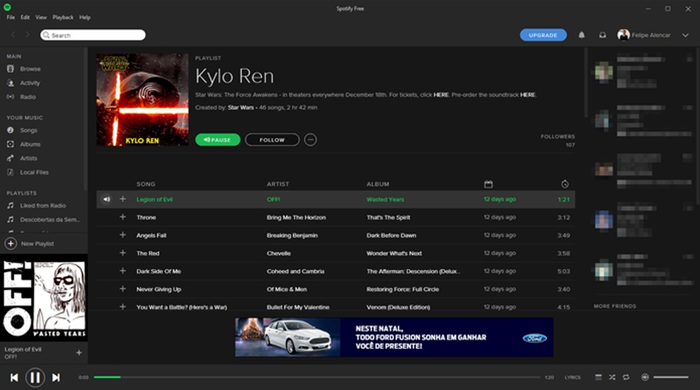Image resolution: width=700 pixels, height=390 pixels.
Task: Open album Dark Before Dawn
Action: (391, 236)
